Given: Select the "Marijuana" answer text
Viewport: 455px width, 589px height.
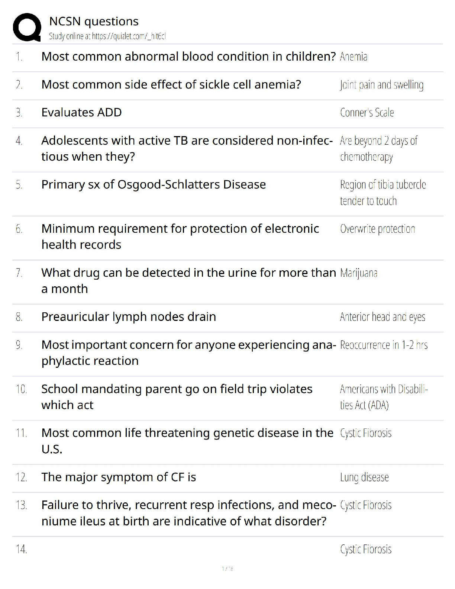Looking at the screenshot, I should tap(359, 273).
